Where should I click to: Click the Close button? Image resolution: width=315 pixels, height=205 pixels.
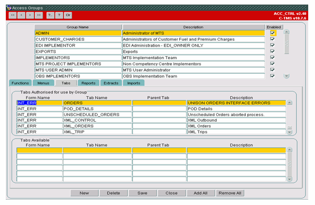point(172,193)
